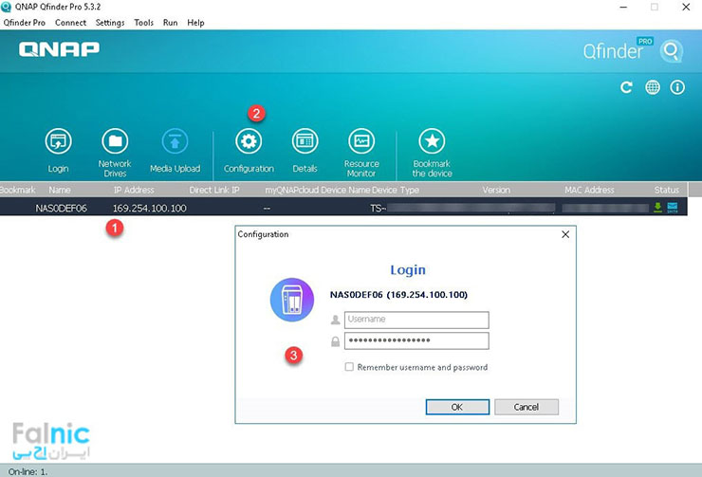Open the Connect menu
The width and height of the screenshot is (702, 477).
pyautogui.click(x=70, y=22)
